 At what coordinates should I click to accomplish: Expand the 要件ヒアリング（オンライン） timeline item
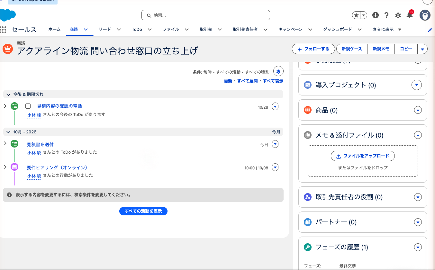5,166
